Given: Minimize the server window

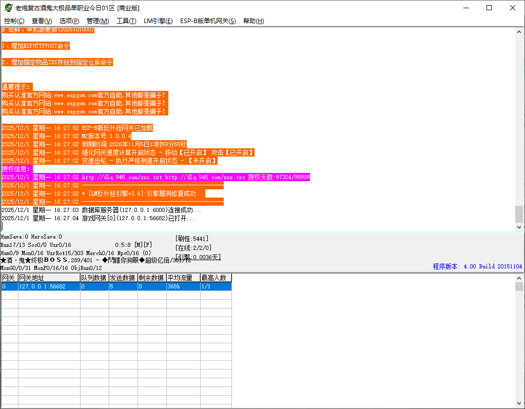Looking at the screenshot, I should click(465, 8).
